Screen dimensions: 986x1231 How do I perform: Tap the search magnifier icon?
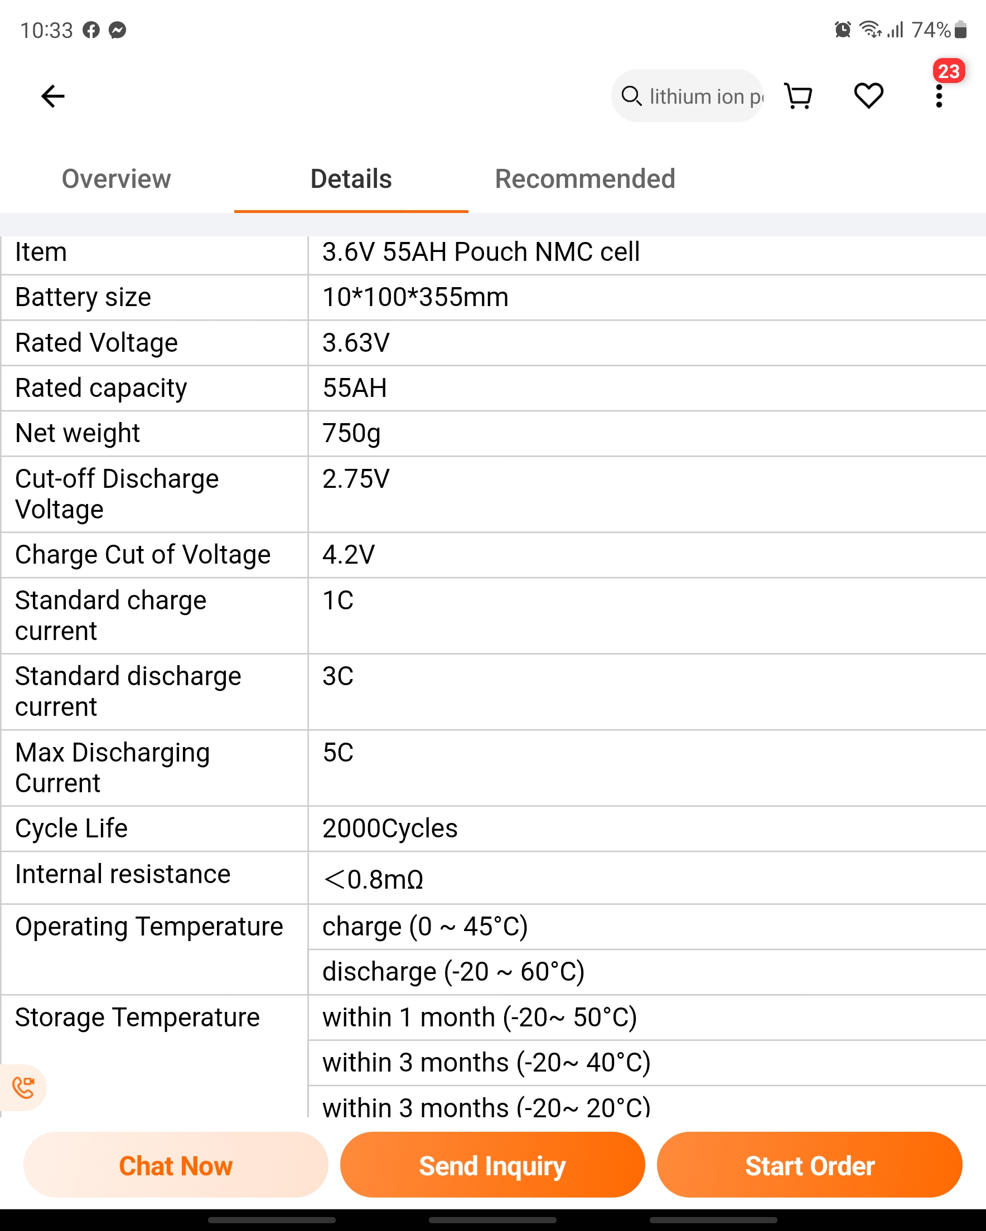pos(631,96)
